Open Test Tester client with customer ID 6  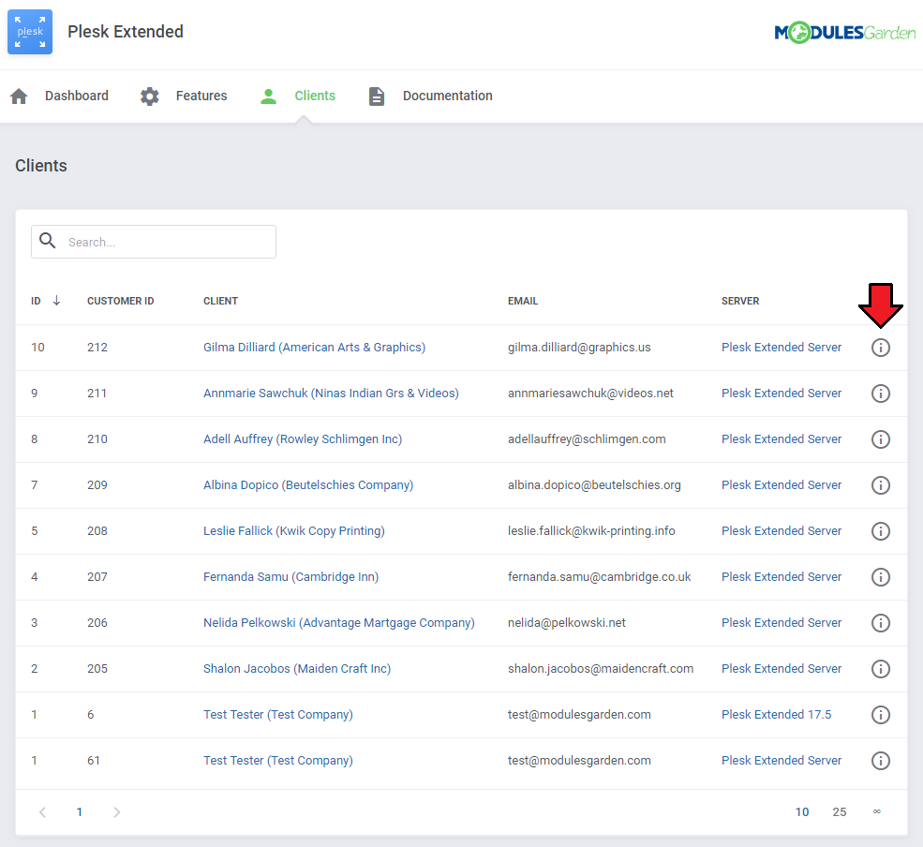[x=278, y=715]
